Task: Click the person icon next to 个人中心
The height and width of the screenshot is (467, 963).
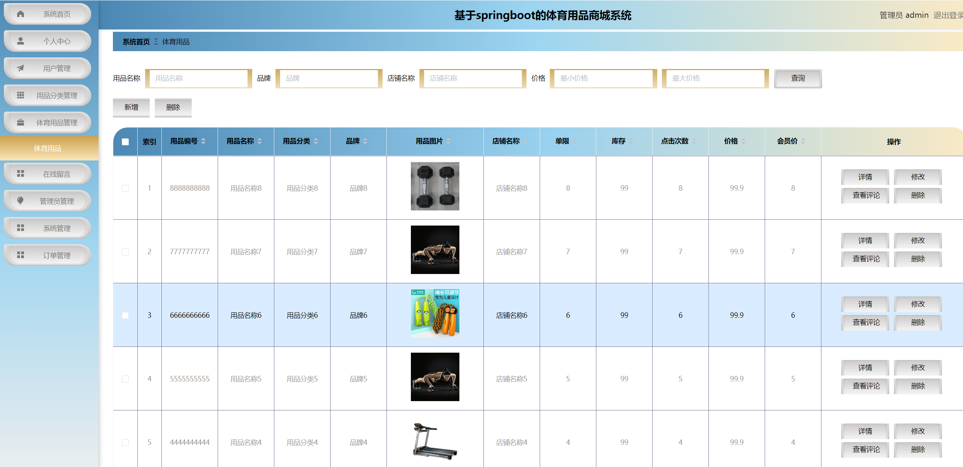Action: tap(20, 41)
